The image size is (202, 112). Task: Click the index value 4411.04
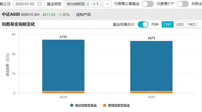coord(49,15)
